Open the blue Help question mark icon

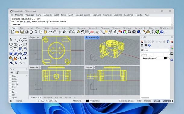(162, 32)
